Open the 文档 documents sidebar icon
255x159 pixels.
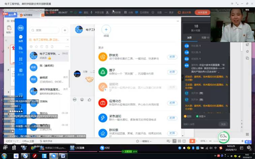pyautogui.click(x=21, y=50)
